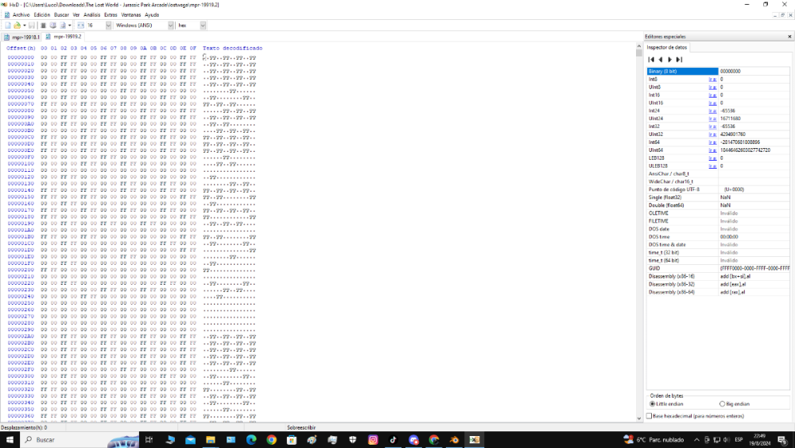Select the mpr-19919.2 file tab
The image size is (795, 448).
pos(64,37)
